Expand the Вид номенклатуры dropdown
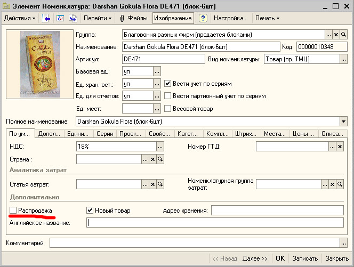354x267 pixels. [343, 59]
